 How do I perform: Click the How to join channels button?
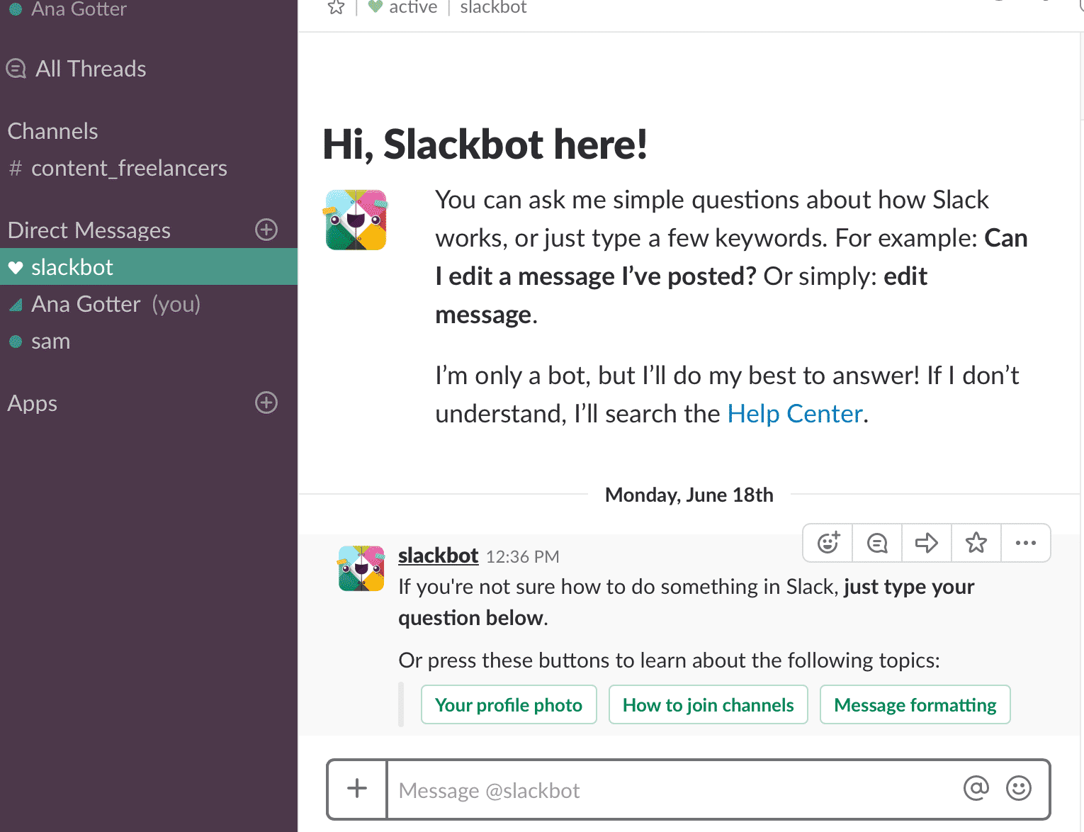708,704
